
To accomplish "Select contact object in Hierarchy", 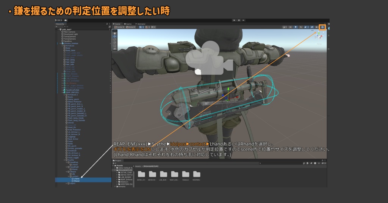I will 75,176.
